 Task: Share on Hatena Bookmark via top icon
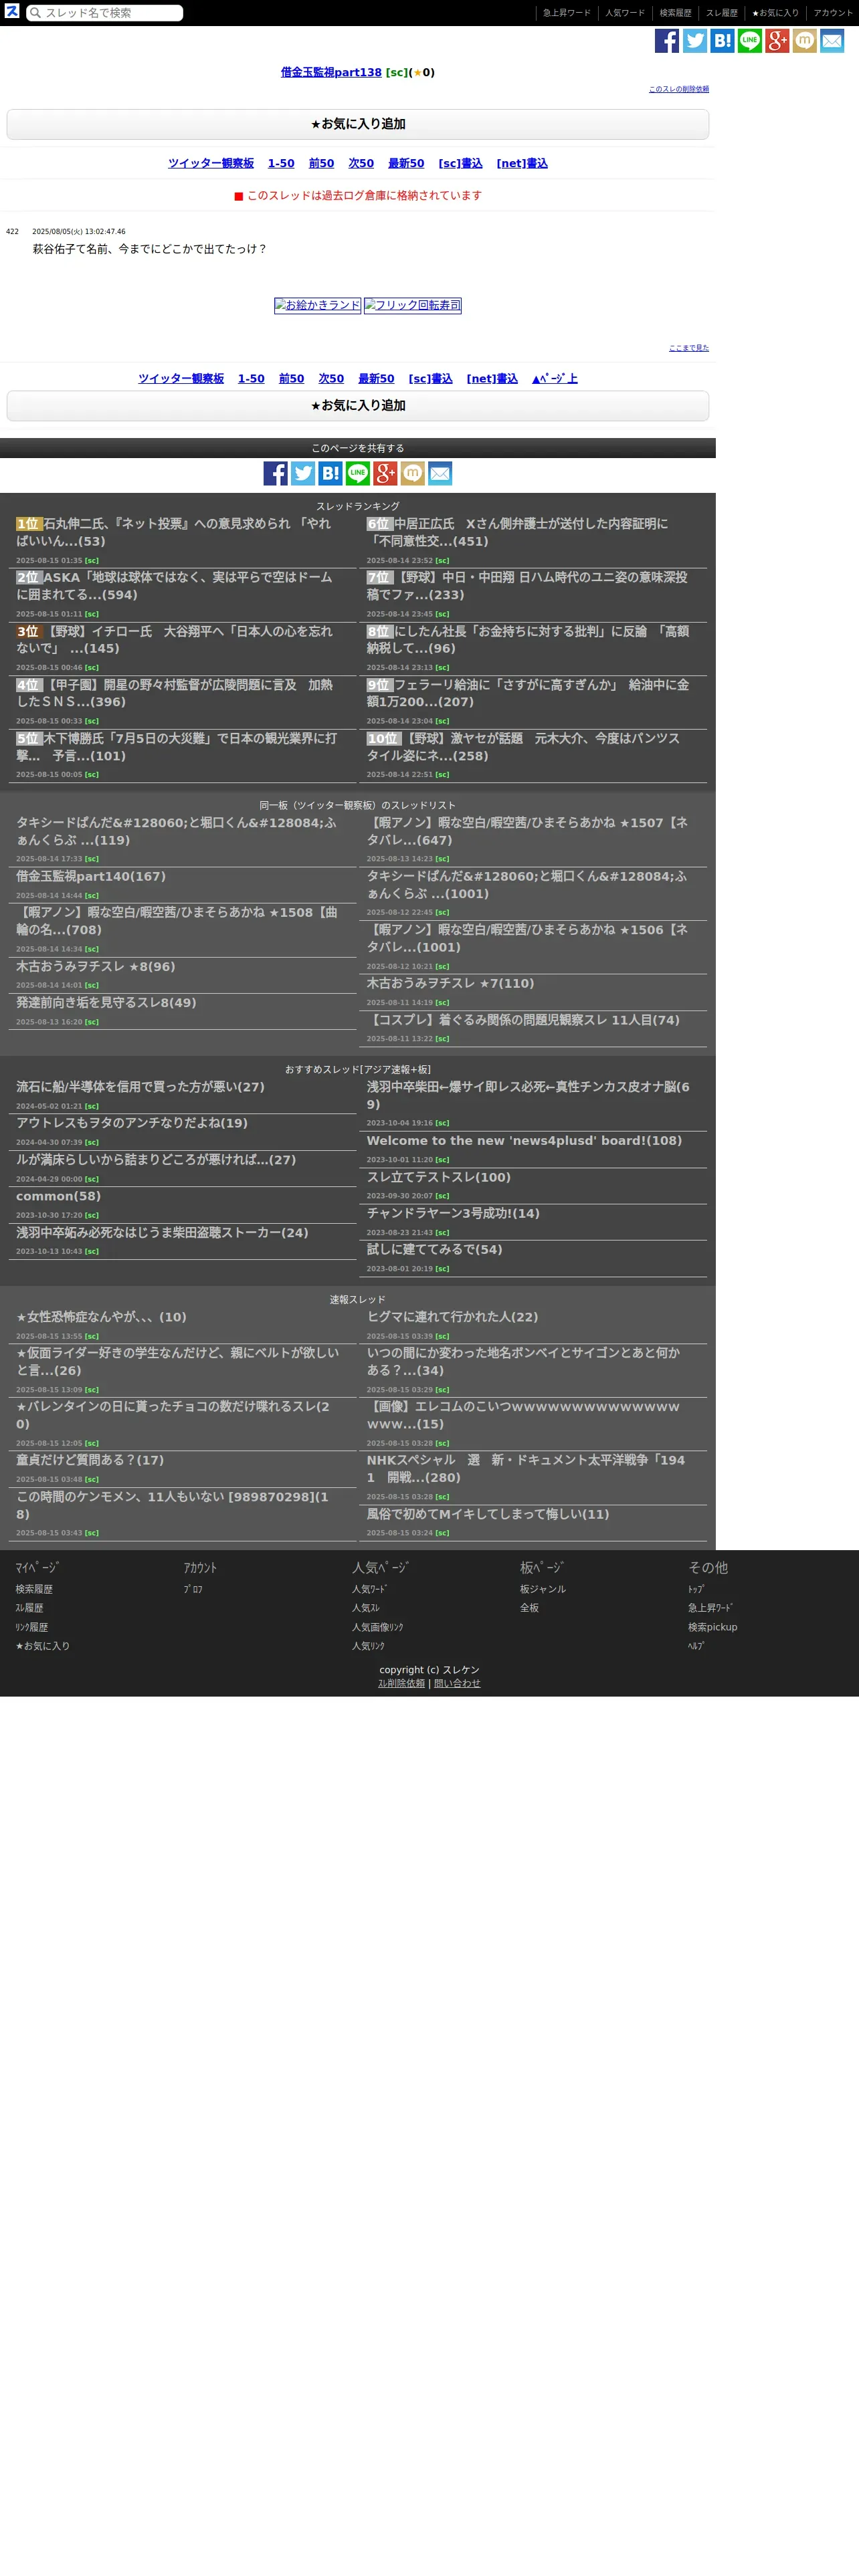(x=722, y=40)
